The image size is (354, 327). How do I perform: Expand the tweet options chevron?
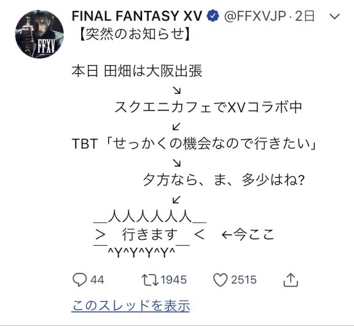334,17
